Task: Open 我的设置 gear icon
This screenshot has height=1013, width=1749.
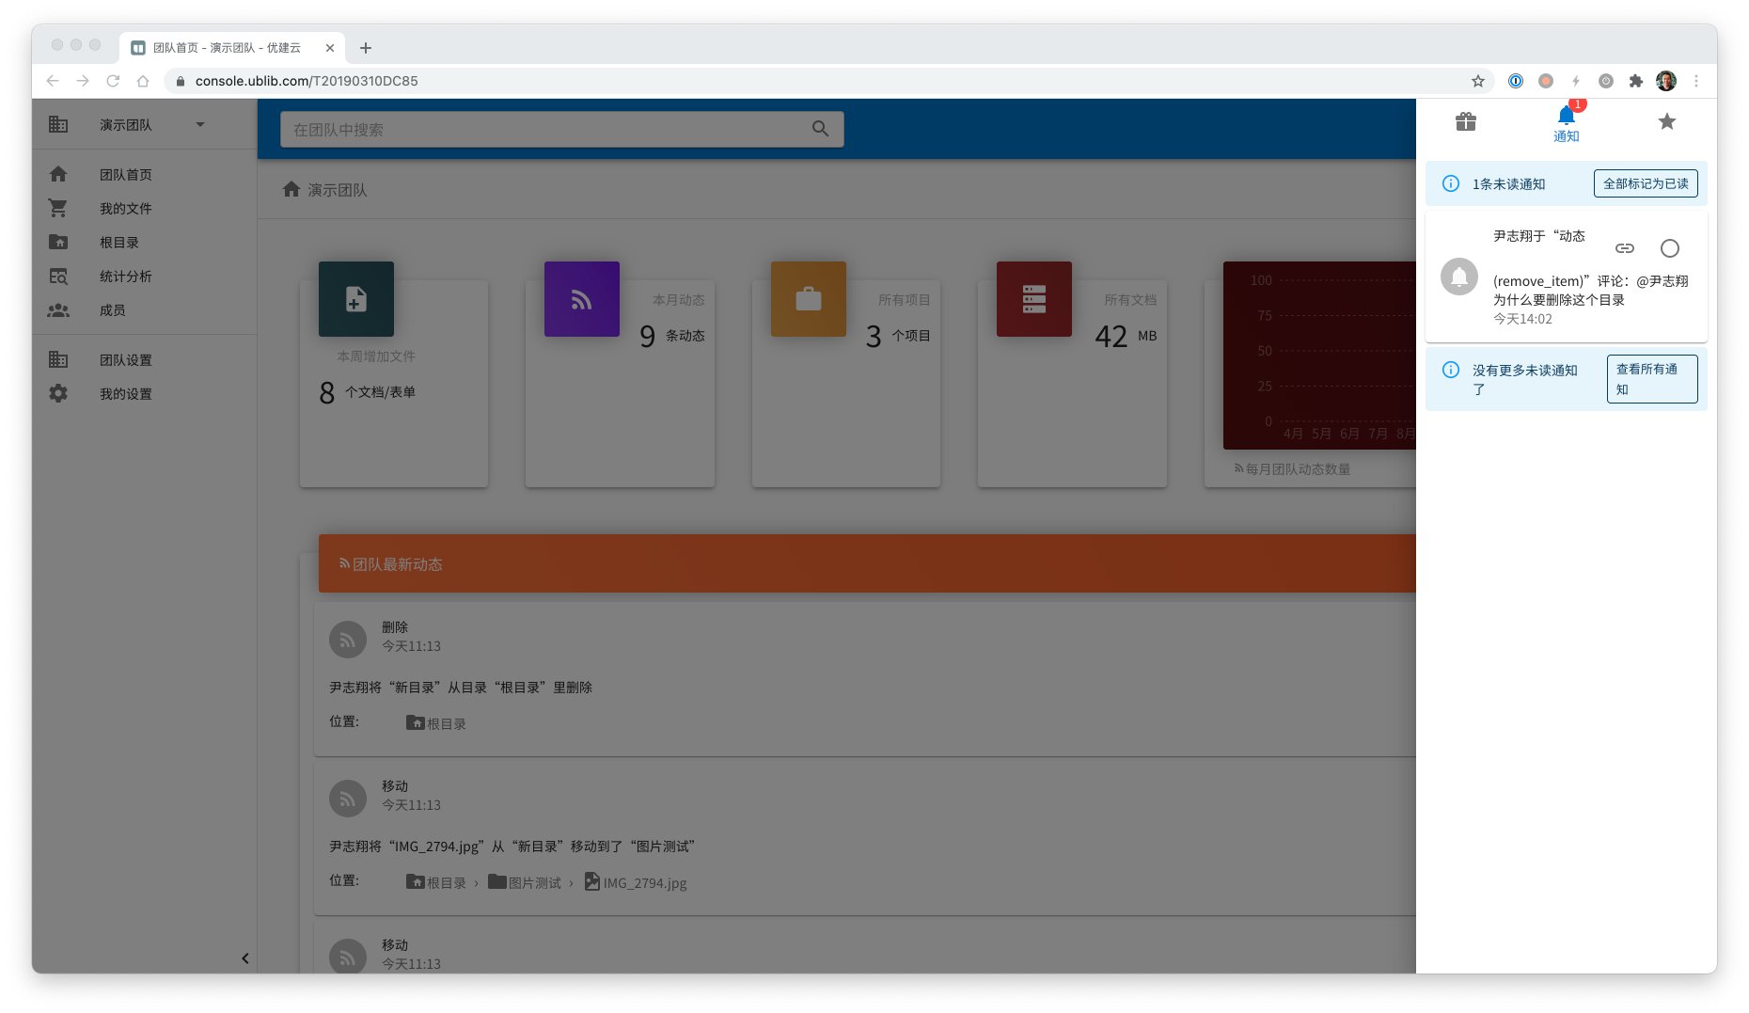Action: [x=58, y=393]
